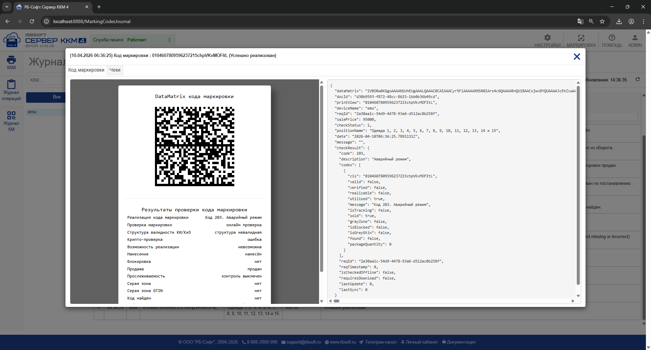Image resolution: width=651 pixels, height=350 pixels.
Task: Click the Сервер ККМ 4 logo
Action: click(45, 40)
